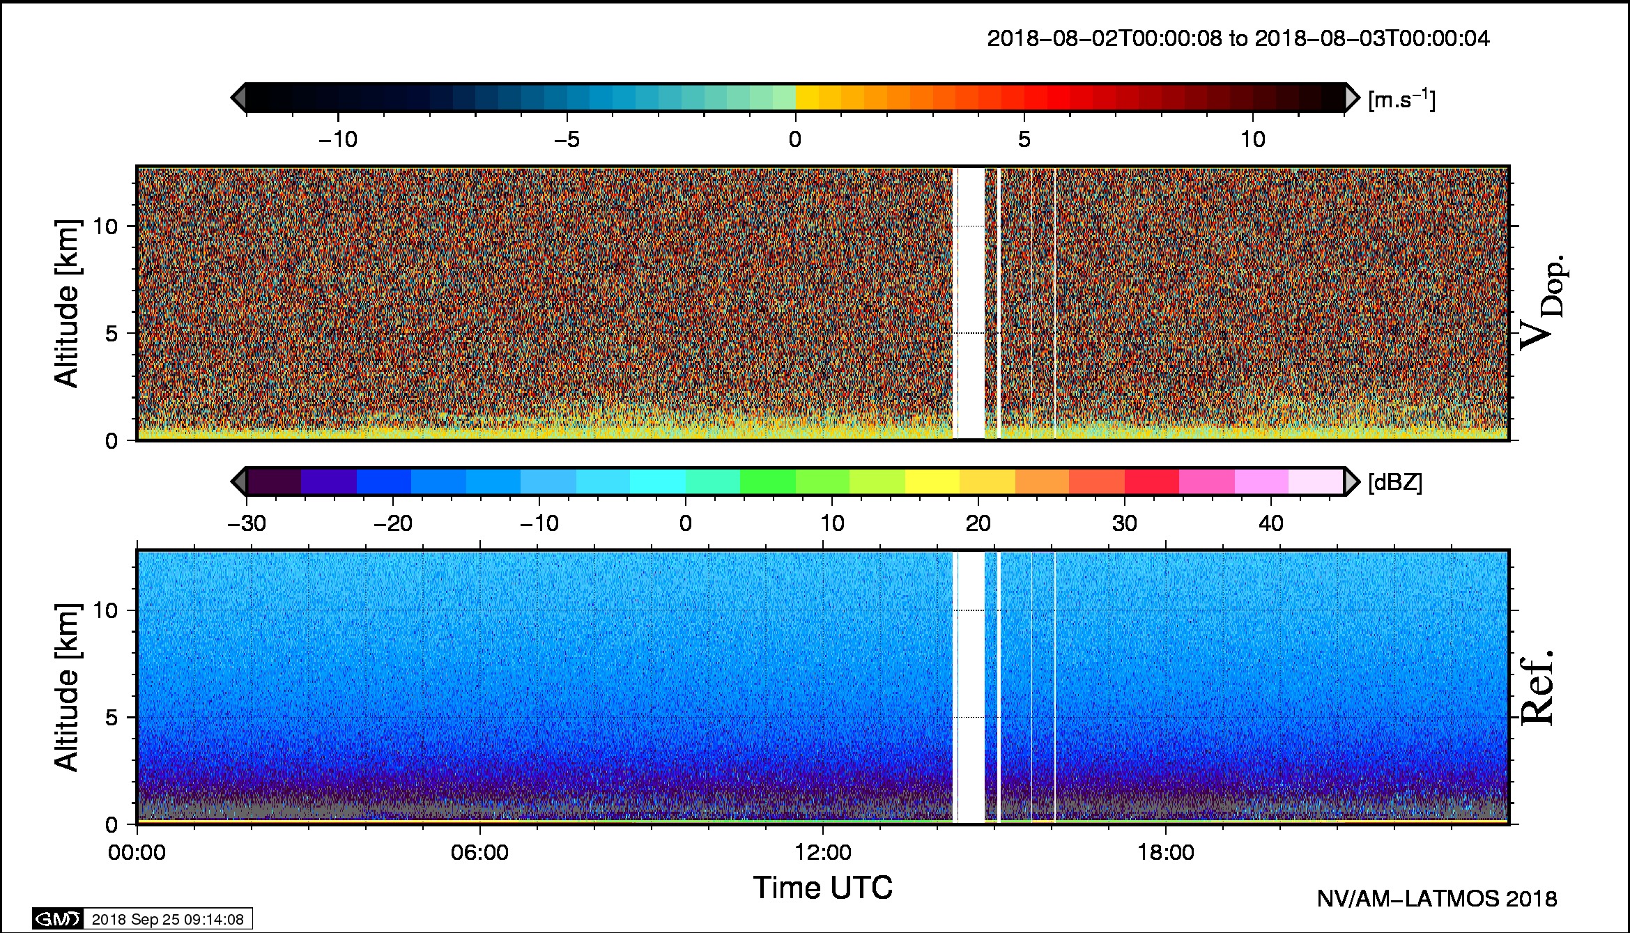1630x933 pixels.
Task: Click the 06:00 time axis label
Action: point(479,852)
